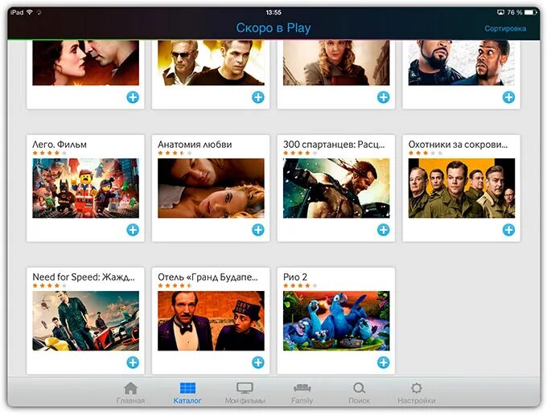This screenshot has height=414, width=547.
Task: Open the Анатомия любви poster thumbnail
Action: coord(211,188)
